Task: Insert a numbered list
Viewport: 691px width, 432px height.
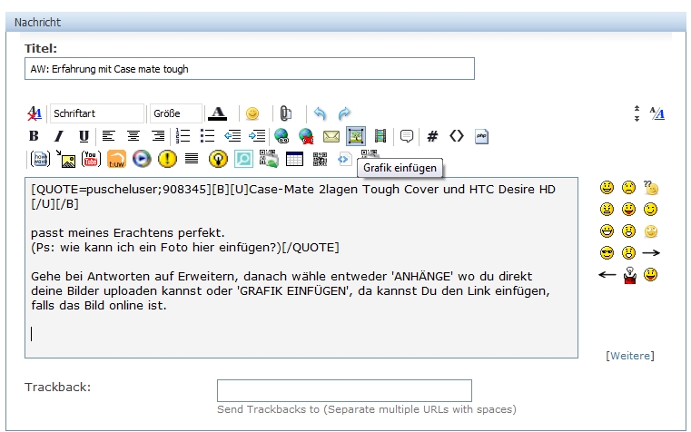Action: tap(183, 136)
